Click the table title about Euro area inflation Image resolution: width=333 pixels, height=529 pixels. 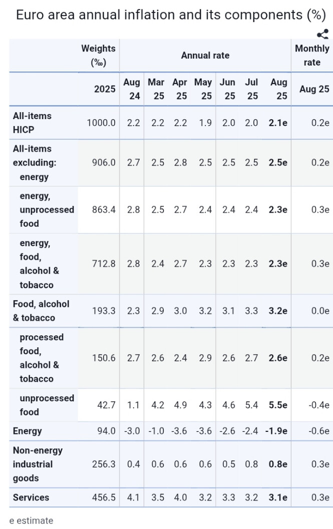tap(171, 15)
